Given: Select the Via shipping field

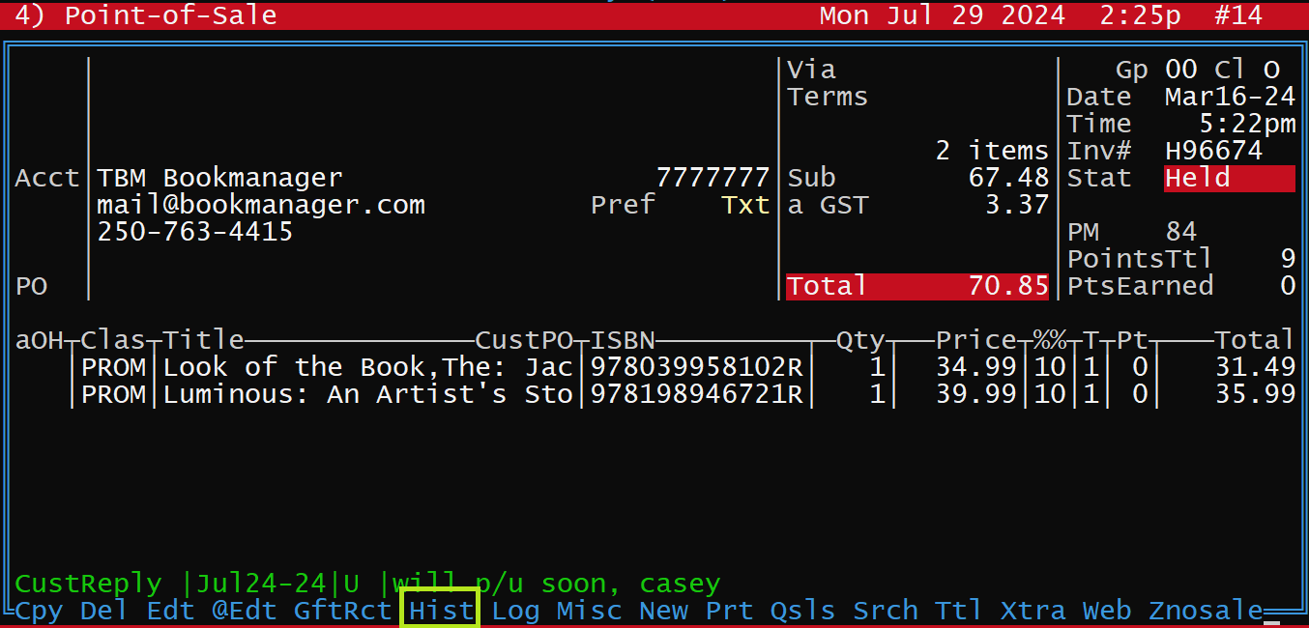Looking at the screenshot, I should 812,69.
